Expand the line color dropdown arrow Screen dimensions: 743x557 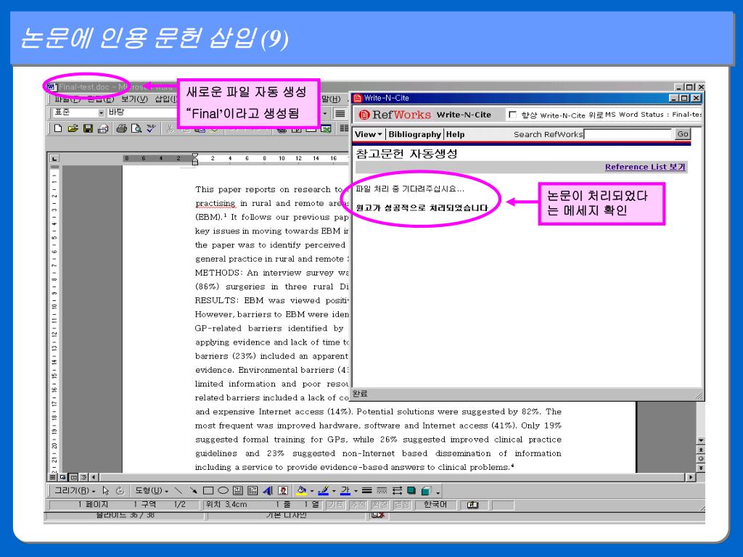[334, 491]
